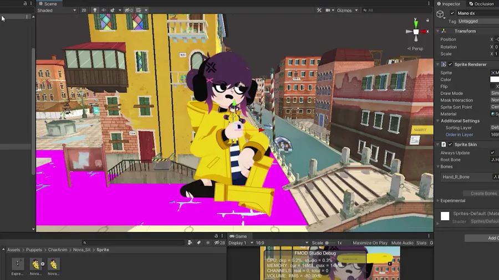Disable the Sprite Skin component checkbox
Screen dimensions: 499x280
tap(450, 144)
